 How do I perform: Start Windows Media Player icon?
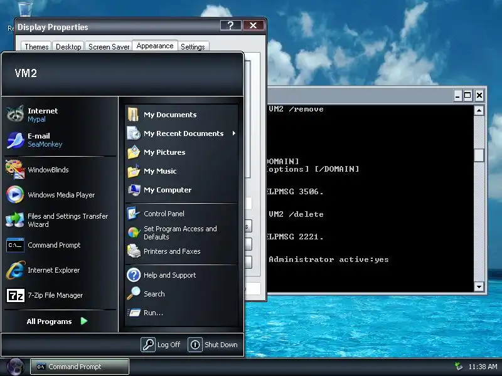click(x=15, y=194)
